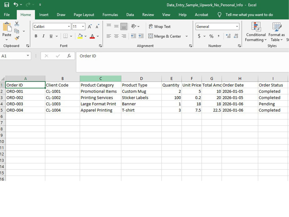Decrease decimal places
The height and width of the screenshot is (217, 289).
[236, 36]
